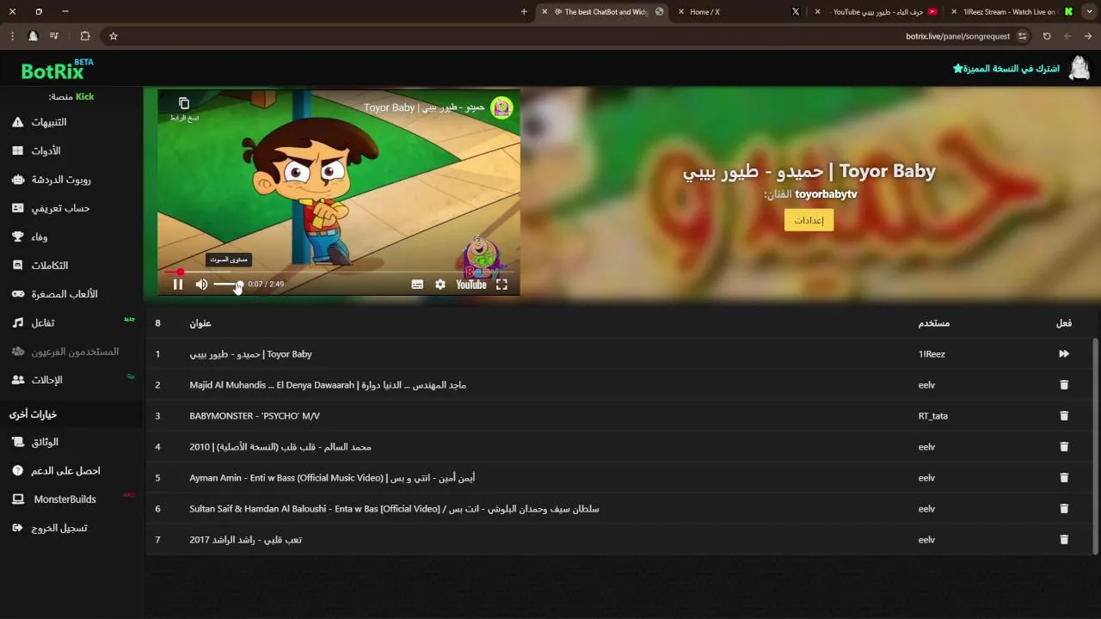Image resolution: width=1101 pixels, height=619 pixels.
Task: Delete Majid Al Muhandis song request
Action: pyautogui.click(x=1064, y=385)
